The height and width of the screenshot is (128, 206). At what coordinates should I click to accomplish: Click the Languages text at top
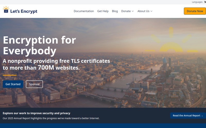pos(197,2)
